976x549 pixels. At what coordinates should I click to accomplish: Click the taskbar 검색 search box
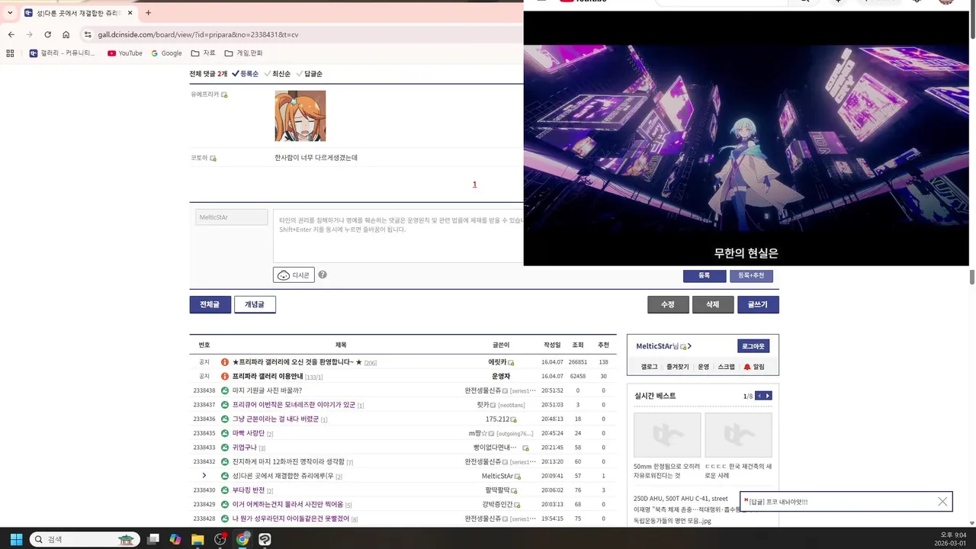coord(85,539)
